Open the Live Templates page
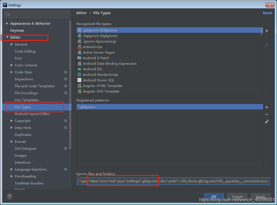The height and width of the screenshot is (205, 277). [x=26, y=100]
